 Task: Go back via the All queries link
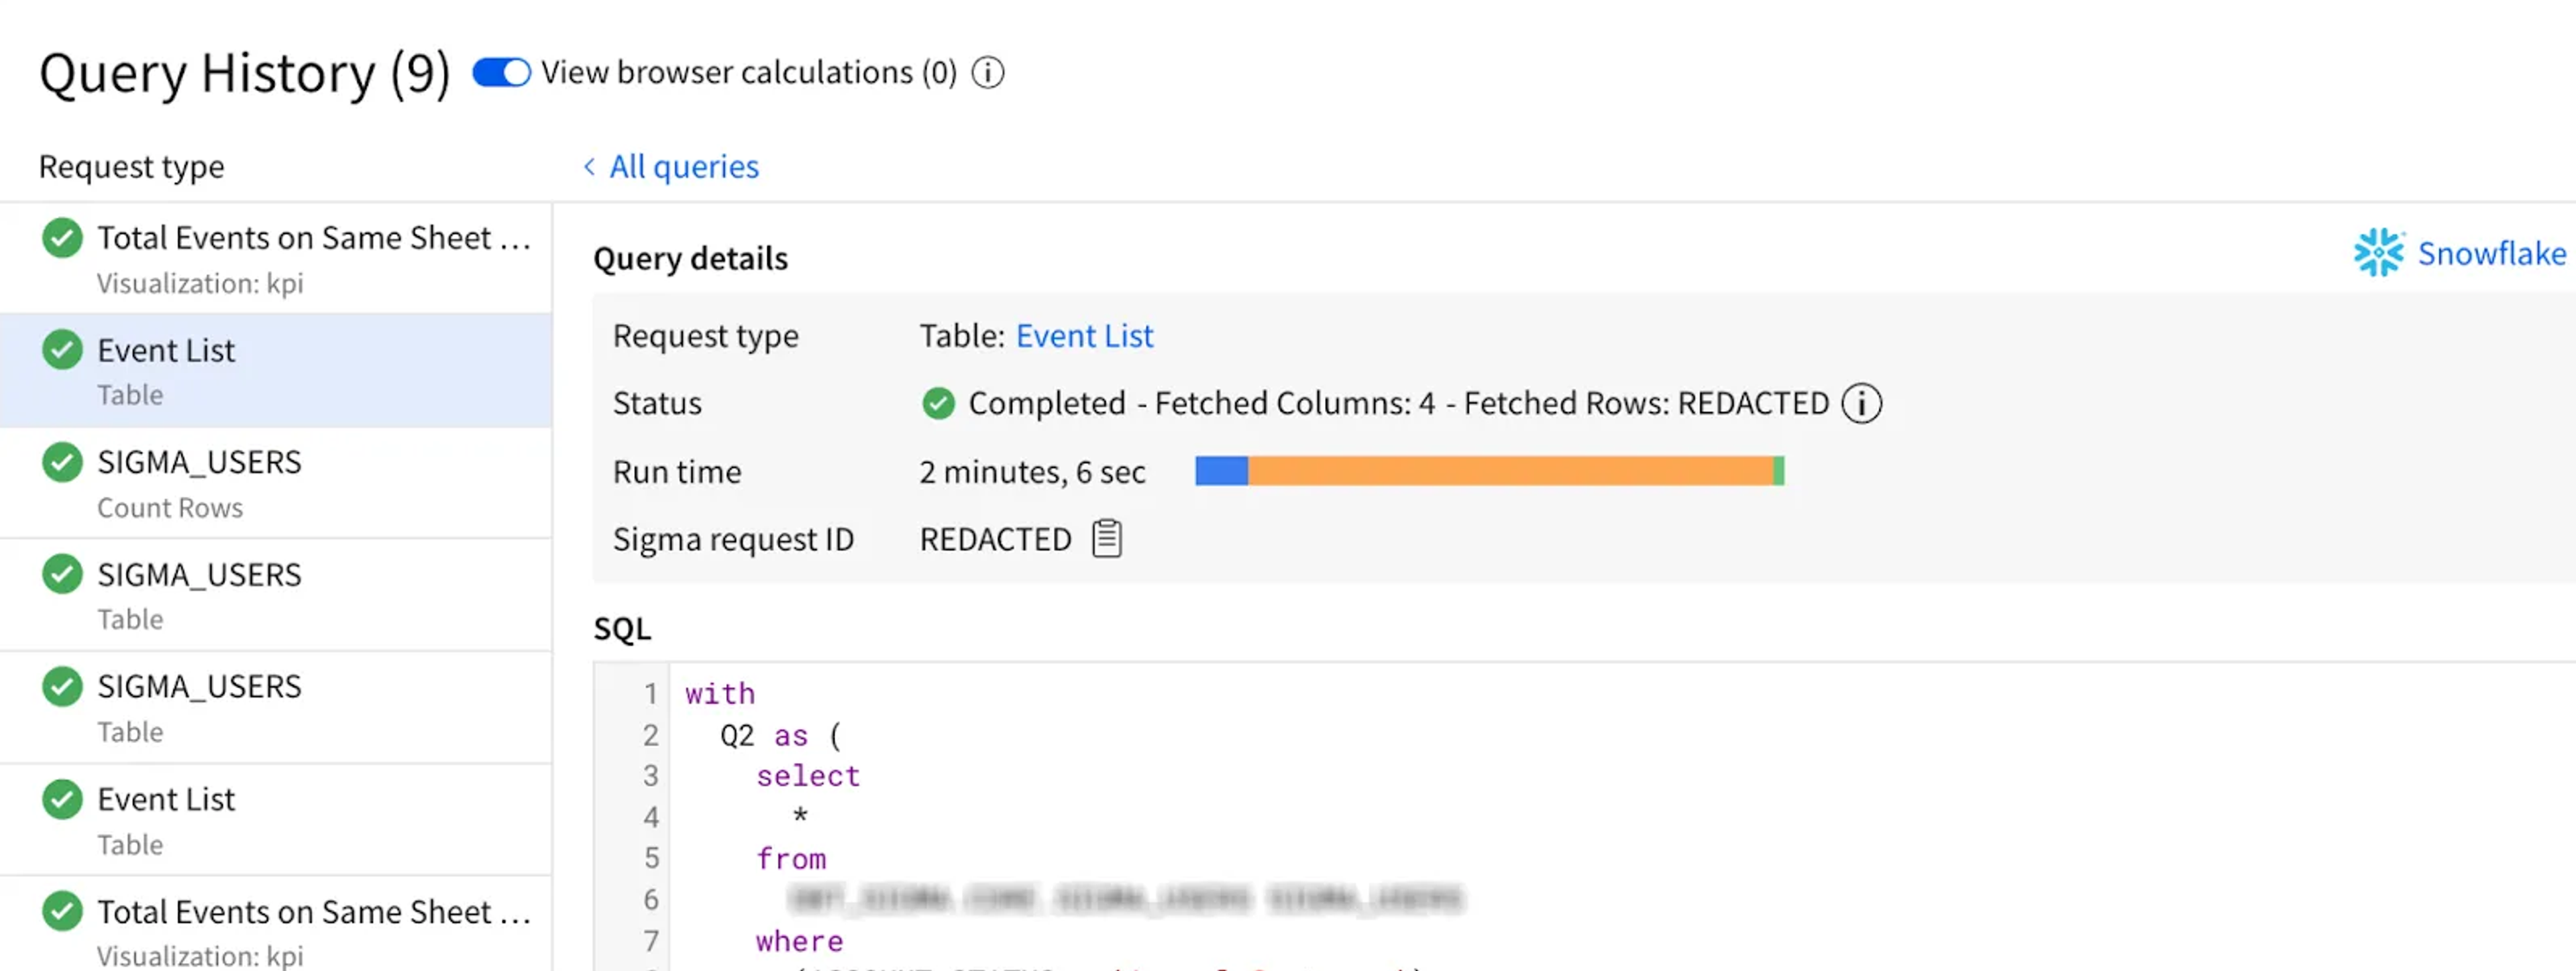click(684, 166)
